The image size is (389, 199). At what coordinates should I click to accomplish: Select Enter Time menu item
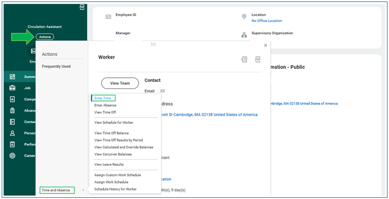(x=103, y=98)
